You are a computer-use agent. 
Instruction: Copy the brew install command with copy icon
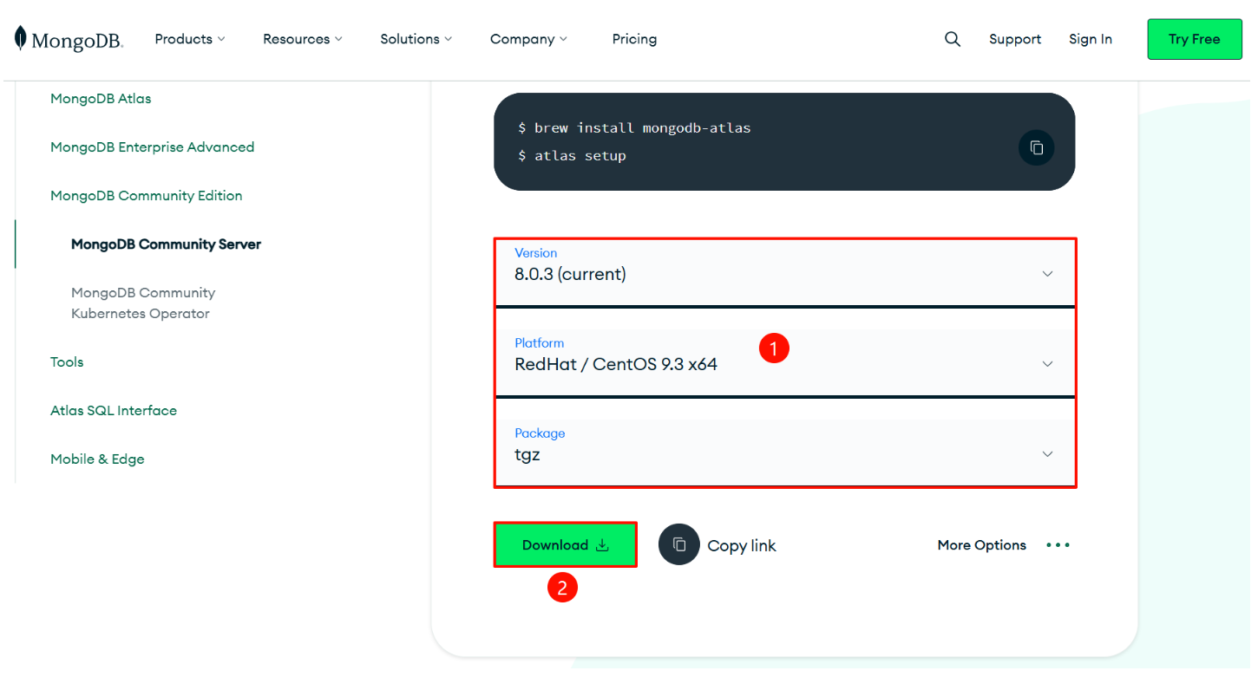pyautogui.click(x=1036, y=147)
